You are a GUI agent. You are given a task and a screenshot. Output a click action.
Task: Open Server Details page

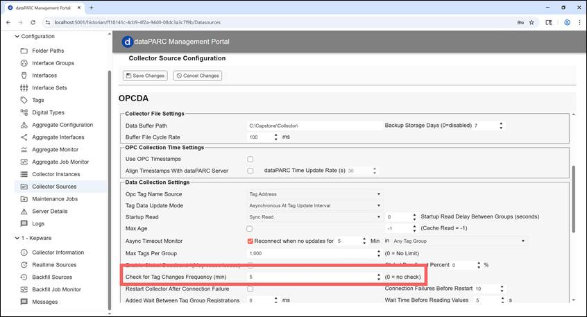pyautogui.click(x=50, y=211)
